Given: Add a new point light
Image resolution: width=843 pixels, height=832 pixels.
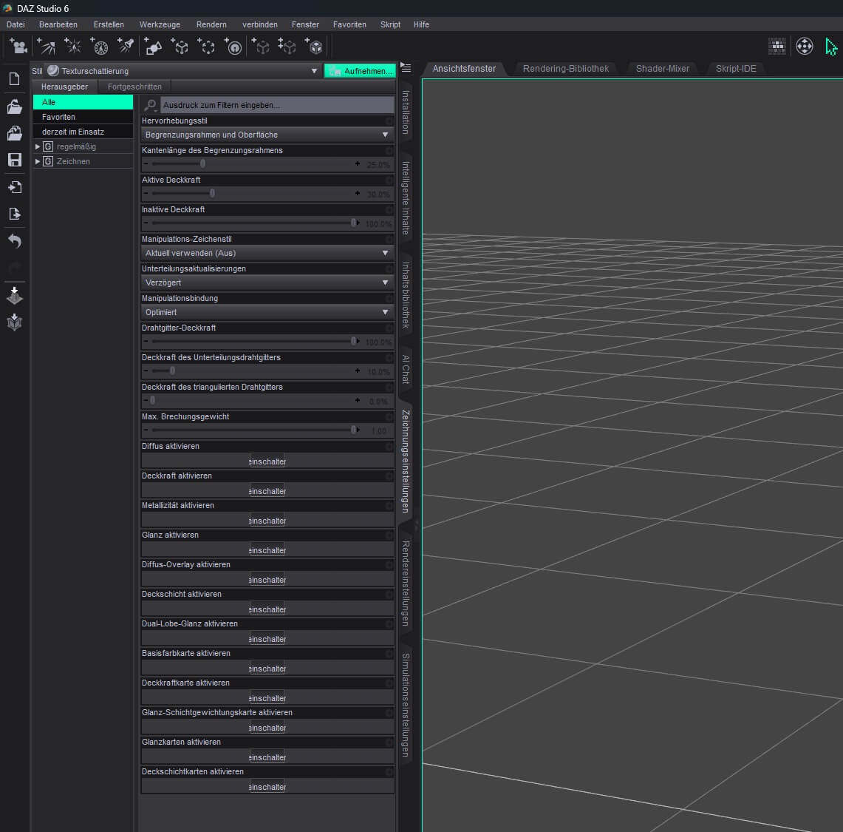Looking at the screenshot, I should [x=72, y=47].
